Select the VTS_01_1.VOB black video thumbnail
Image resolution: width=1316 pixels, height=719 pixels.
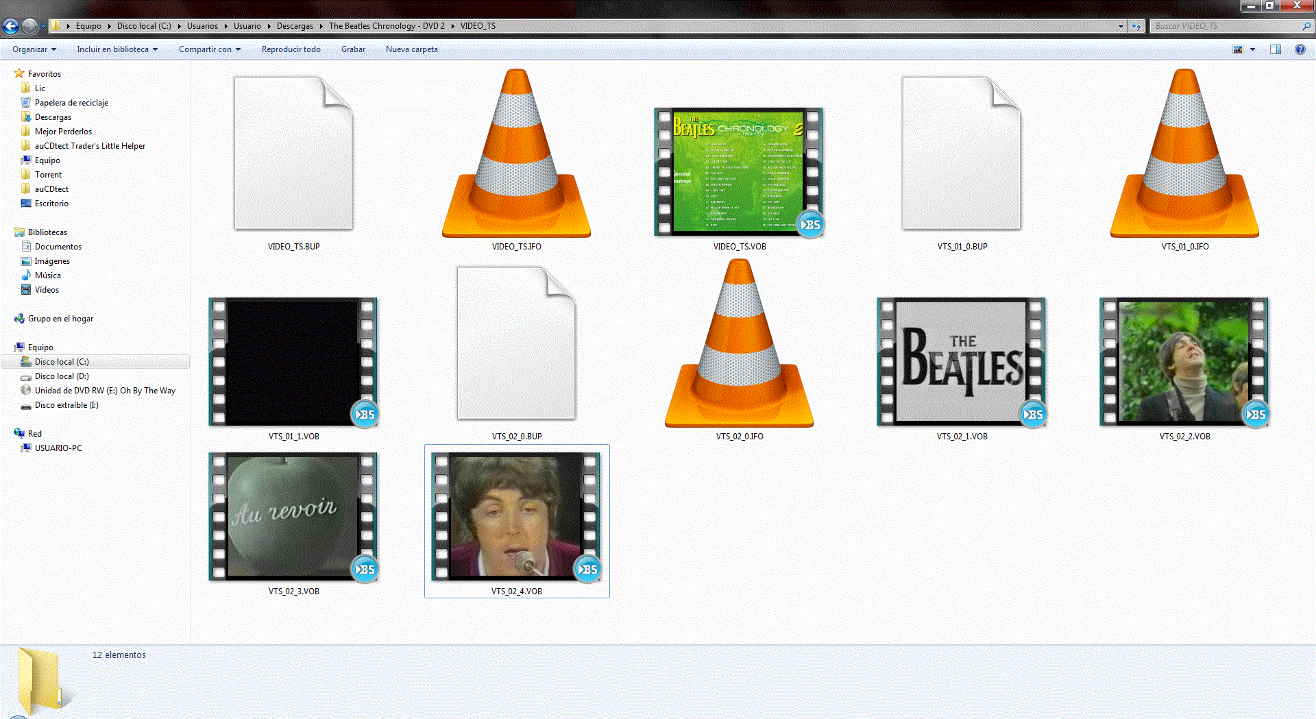(x=293, y=362)
